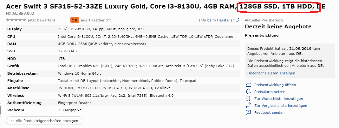The image size is (339, 128).
Task: Click the comparison list arrows icon
Action: pyautogui.click(x=248, y=105)
